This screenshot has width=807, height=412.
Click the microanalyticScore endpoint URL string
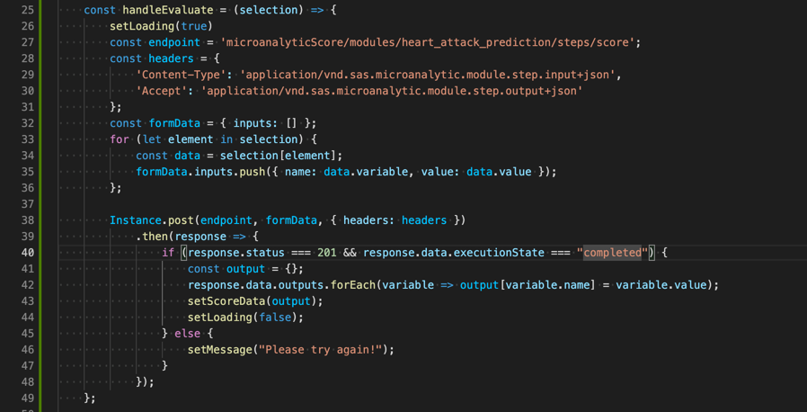[430, 42]
